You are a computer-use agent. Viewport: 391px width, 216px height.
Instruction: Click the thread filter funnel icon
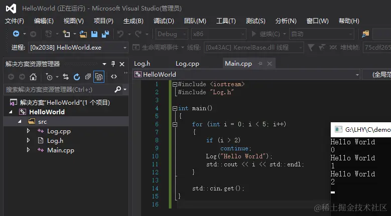311,47
